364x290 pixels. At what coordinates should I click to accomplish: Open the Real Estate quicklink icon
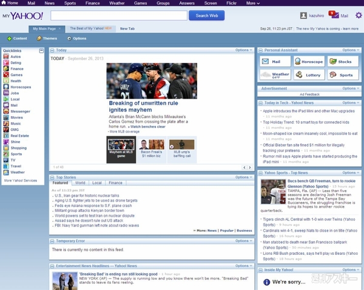6,136
